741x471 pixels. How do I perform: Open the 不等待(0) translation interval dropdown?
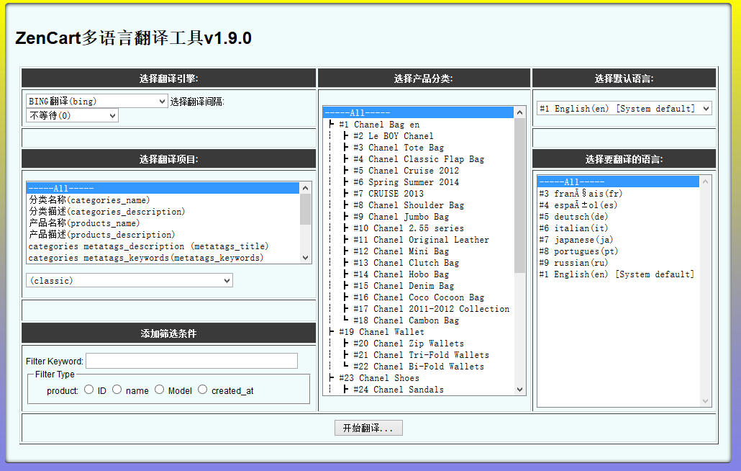tap(72, 115)
